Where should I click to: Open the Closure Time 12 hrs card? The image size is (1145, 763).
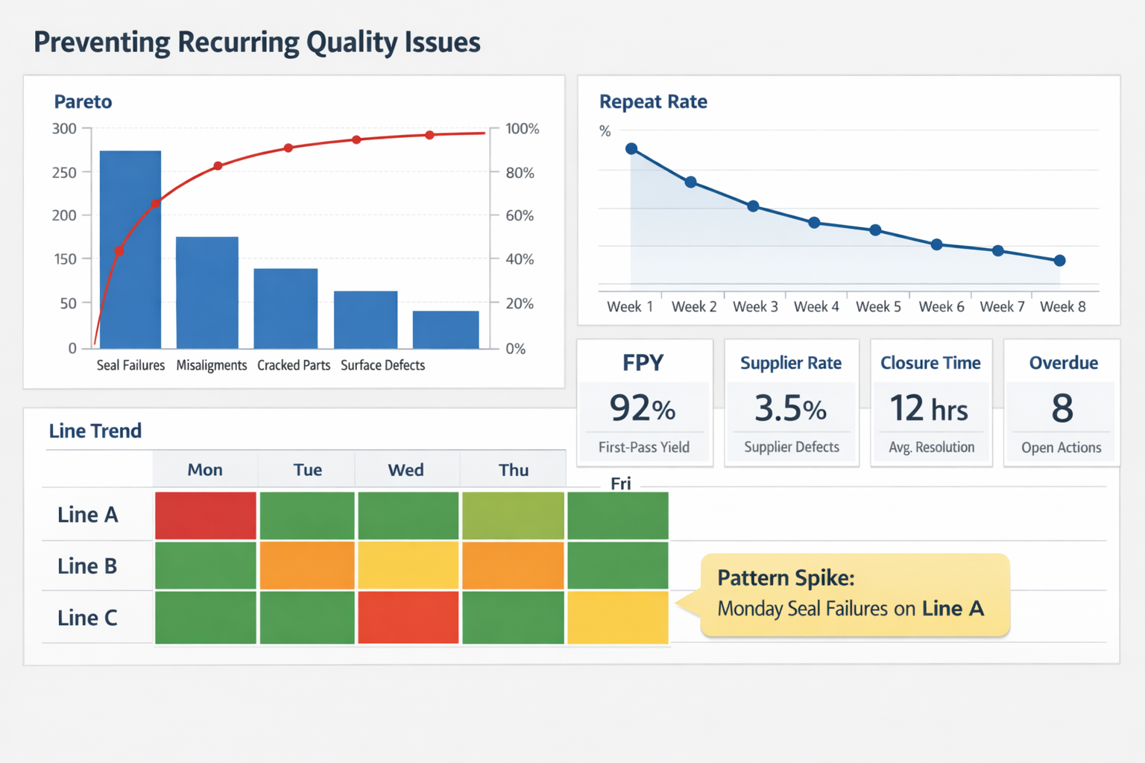click(x=931, y=403)
